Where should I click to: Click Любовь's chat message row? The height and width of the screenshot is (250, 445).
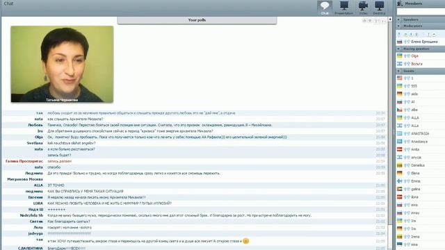(x=195, y=125)
